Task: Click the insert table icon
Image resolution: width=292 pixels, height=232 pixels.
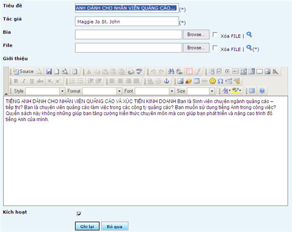Action: (197, 81)
